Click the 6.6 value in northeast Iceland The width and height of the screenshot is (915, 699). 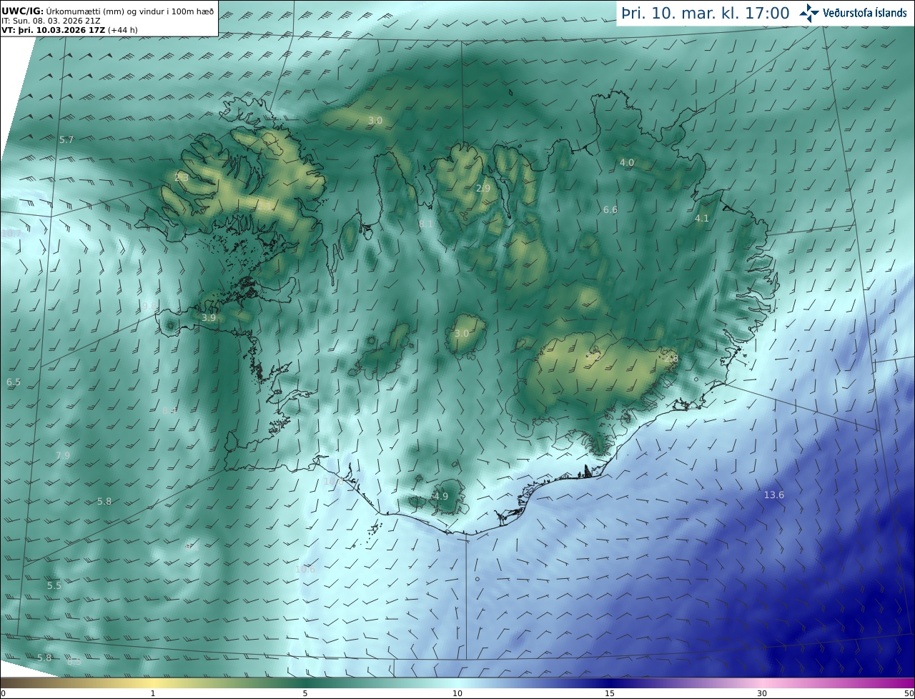610,210
